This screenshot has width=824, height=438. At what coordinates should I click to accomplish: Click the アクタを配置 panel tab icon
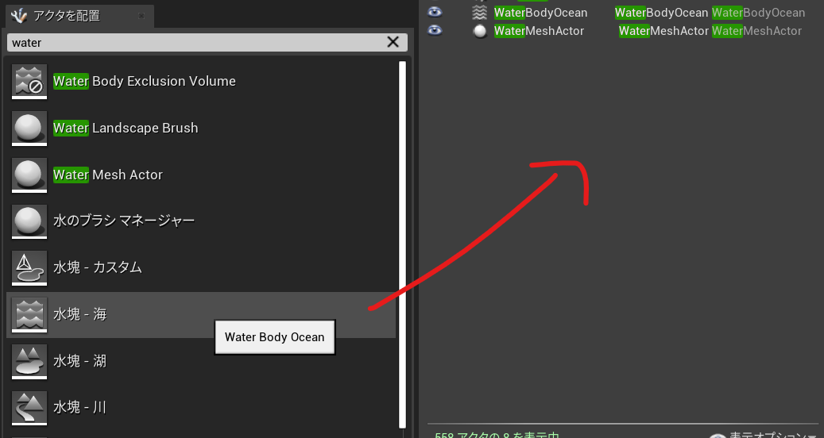[19, 16]
